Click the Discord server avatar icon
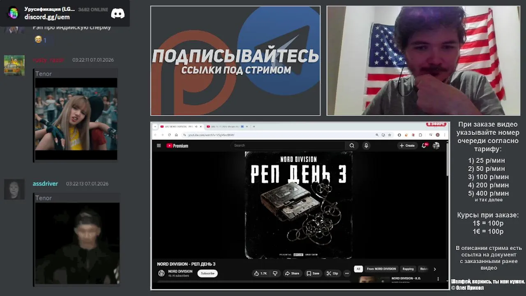526x296 pixels. [14, 13]
